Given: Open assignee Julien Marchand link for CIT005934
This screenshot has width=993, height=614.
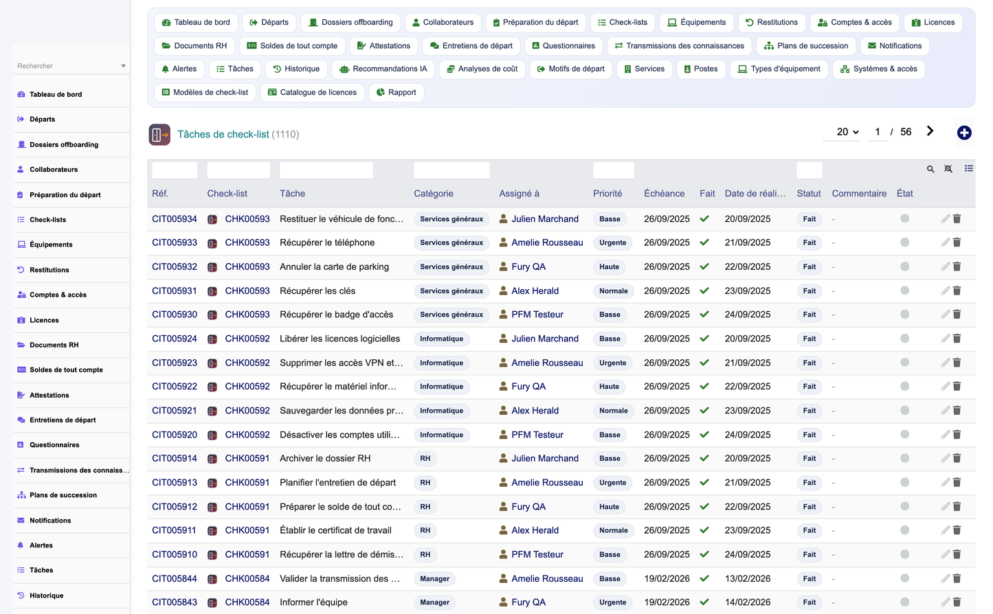Looking at the screenshot, I should [x=545, y=219].
